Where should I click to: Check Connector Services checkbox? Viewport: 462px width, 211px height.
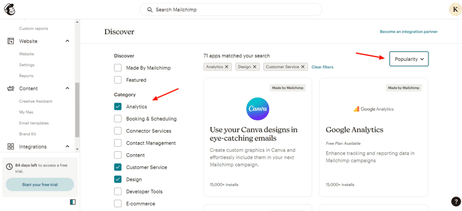[118, 131]
